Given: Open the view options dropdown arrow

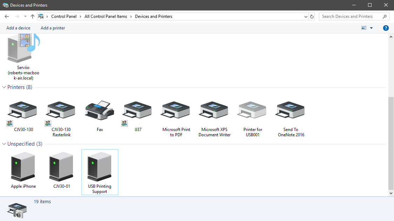Looking at the screenshot, I should point(371,28).
